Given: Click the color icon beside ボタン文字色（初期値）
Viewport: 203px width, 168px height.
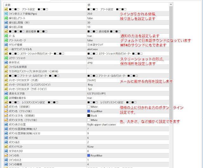Looking at the screenshot, I should click(6, 116).
